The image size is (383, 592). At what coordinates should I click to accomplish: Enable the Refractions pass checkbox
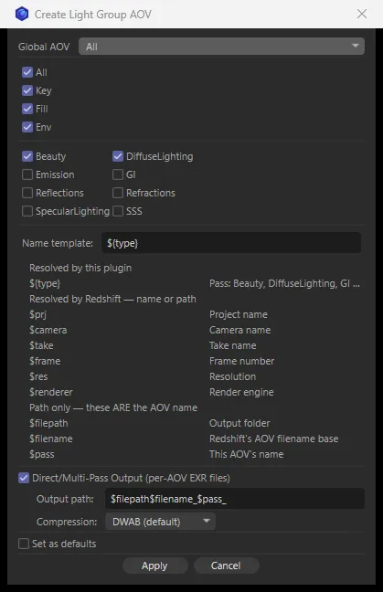click(x=118, y=193)
